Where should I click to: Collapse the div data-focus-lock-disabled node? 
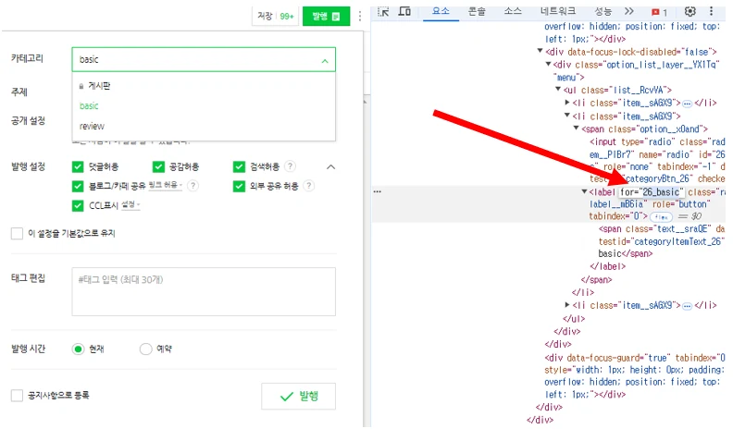[540, 51]
